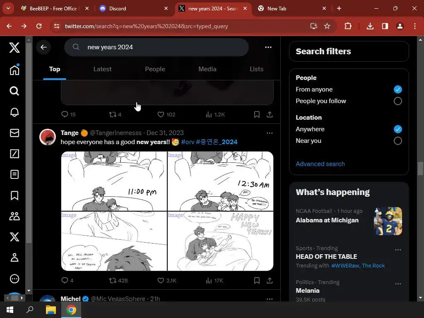The width and height of the screenshot is (424, 318).
Task: Bookmark Tange's post
Action: 257,280
